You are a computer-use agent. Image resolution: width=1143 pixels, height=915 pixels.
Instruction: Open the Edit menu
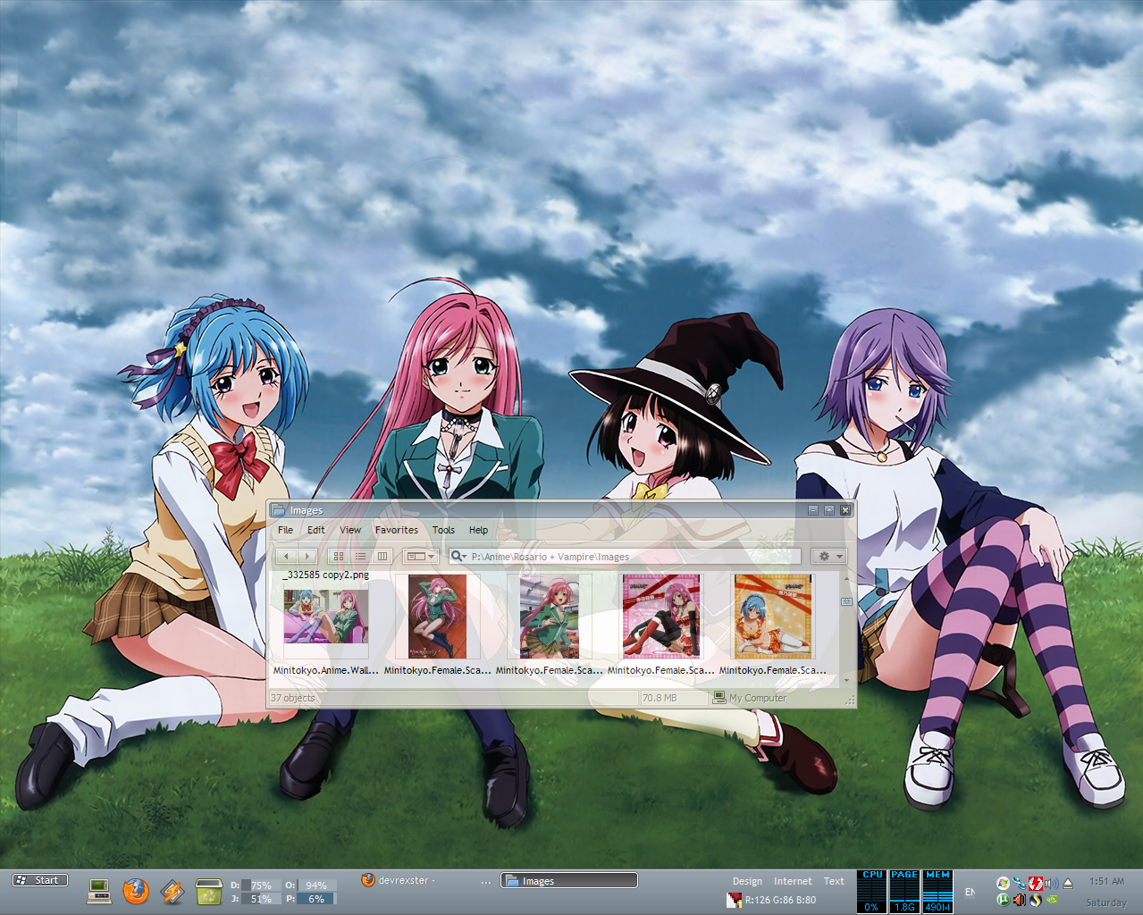(316, 530)
